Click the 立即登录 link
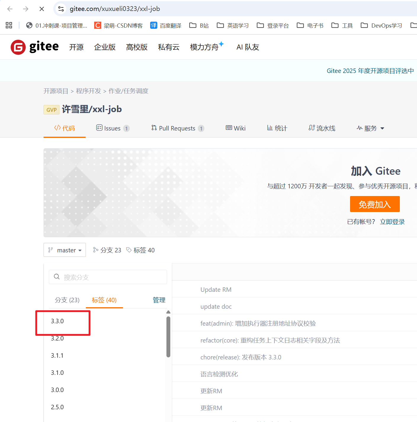This screenshot has width=417, height=422. (x=392, y=222)
